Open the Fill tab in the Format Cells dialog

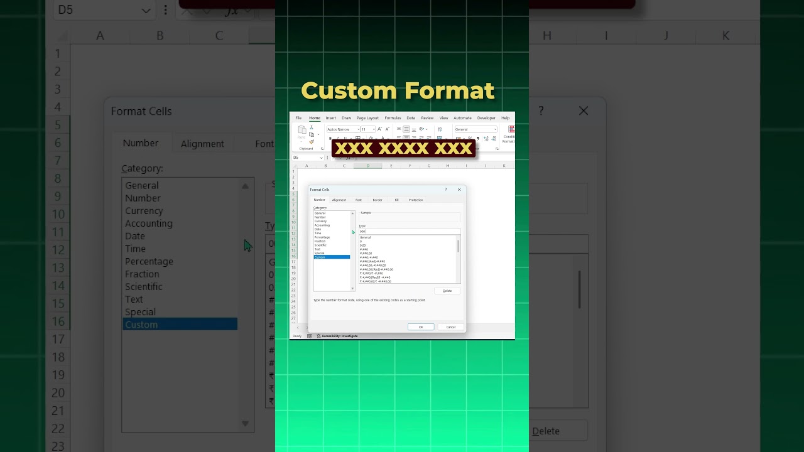click(x=396, y=200)
